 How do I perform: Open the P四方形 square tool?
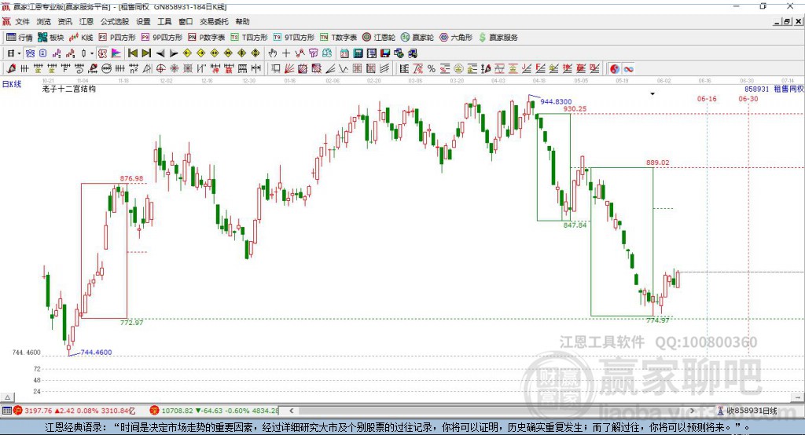pyautogui.click(x=117, y=38)
